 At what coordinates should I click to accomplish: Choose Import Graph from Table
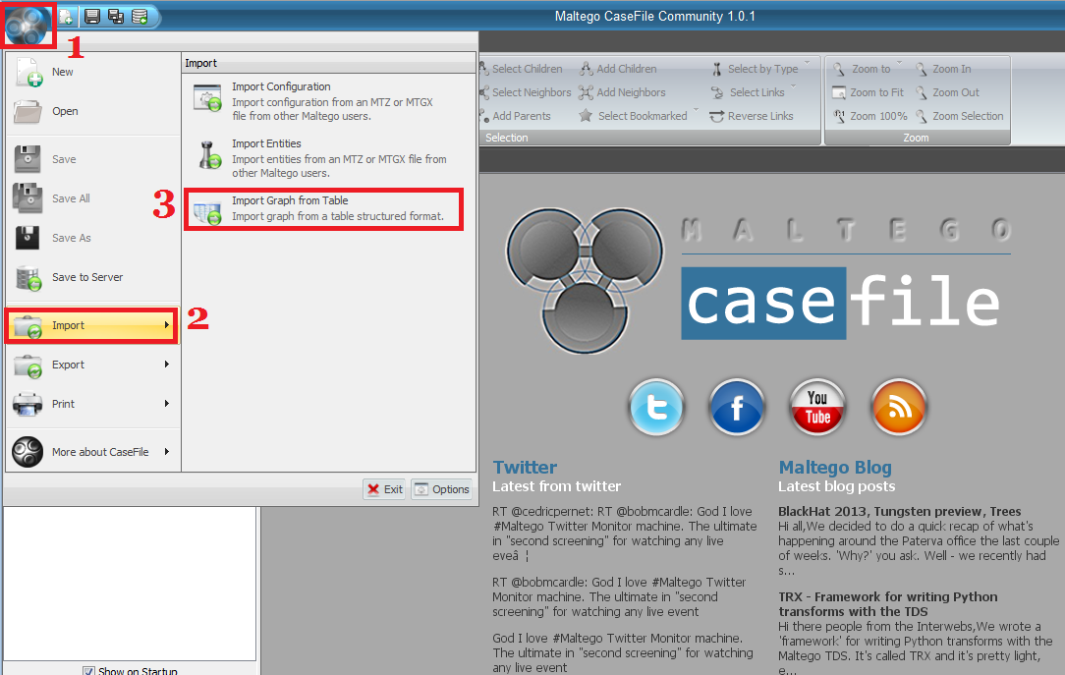(x=323, y=209)
